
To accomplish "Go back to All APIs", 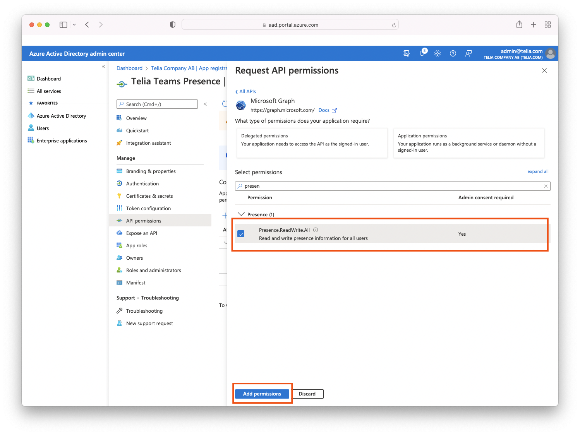I will pyautogui.click(x=245, y=92).
